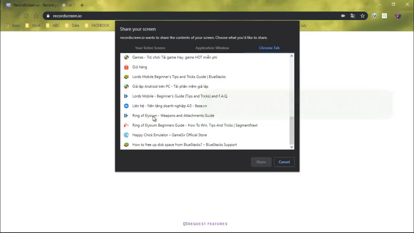Viewport: 414px width, 233px height.
Task: Open the Chrome profile avatar
Action: tap(398, 16)
